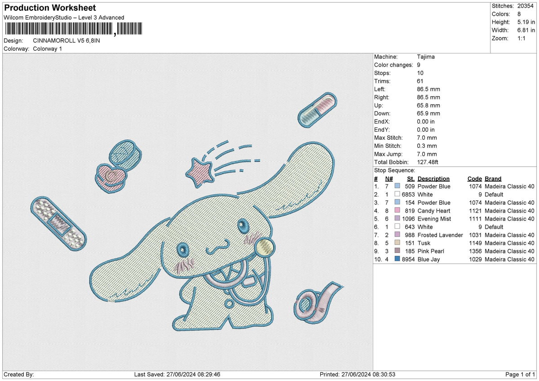539x381 pixels.
Task: Click the 'Description' column header
Action: [433, 178]
